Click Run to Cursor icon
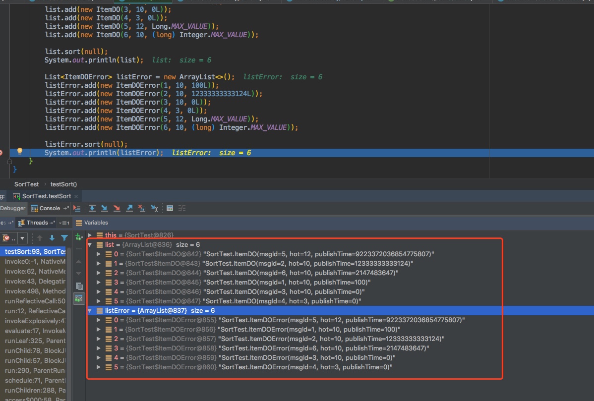Viewport: 594px width, 401px height. coord(154,208)
